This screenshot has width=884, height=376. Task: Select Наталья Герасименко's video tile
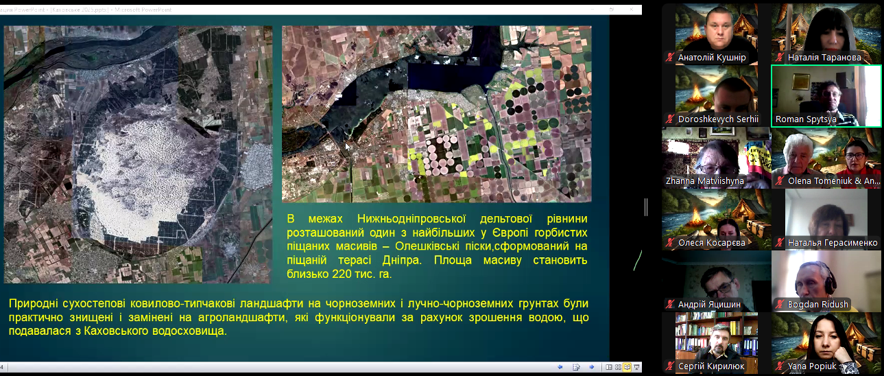point(826,219)
